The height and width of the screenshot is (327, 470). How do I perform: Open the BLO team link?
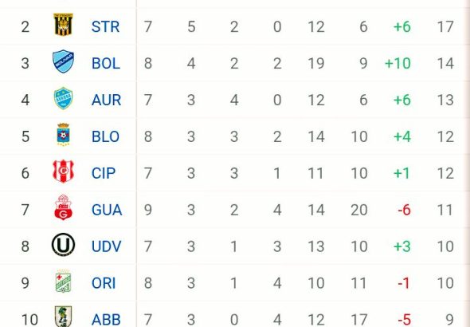click(105, 136)
